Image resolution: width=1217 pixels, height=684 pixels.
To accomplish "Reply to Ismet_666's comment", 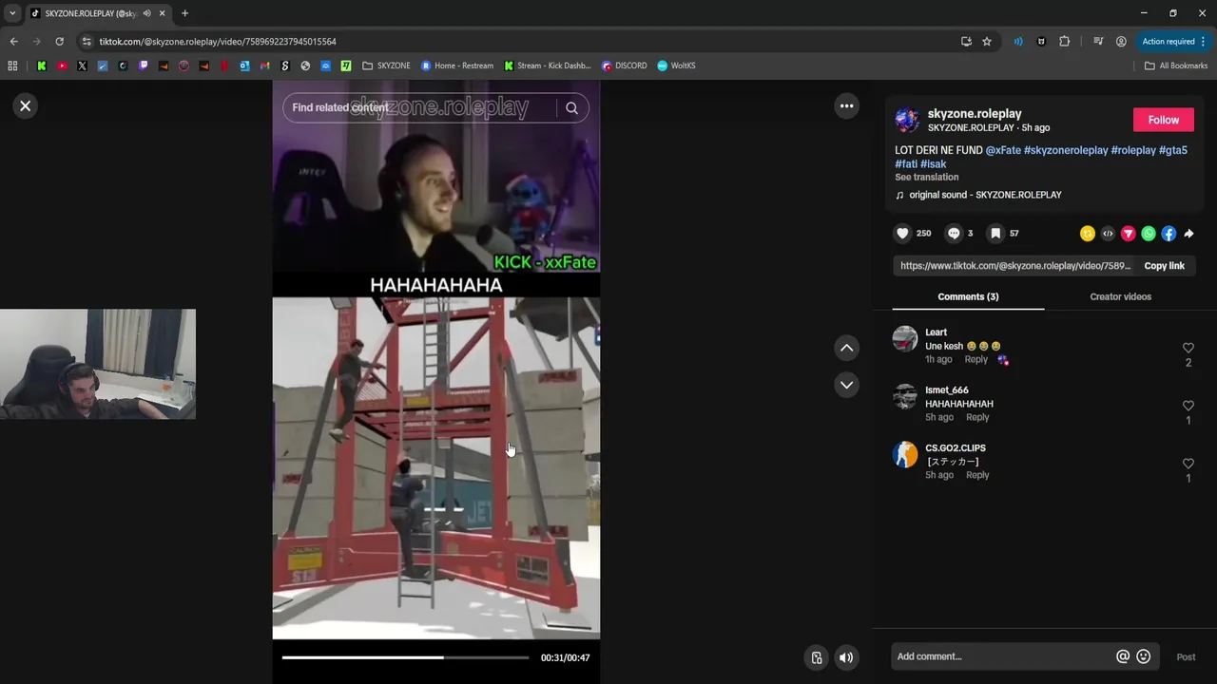I will tap(977, 417).
